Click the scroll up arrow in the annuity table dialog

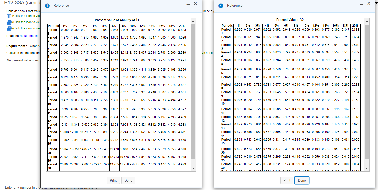point(193,21)
